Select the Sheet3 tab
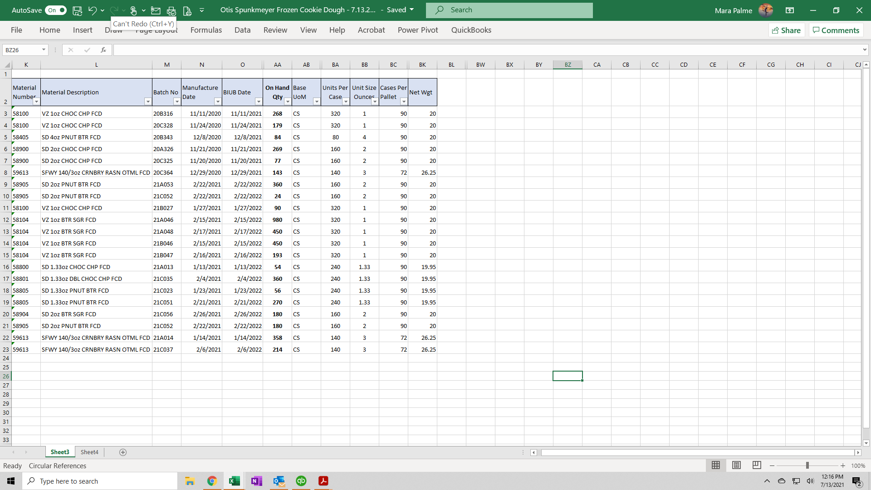This screenshot has height=490, width=871. (60, 452)
